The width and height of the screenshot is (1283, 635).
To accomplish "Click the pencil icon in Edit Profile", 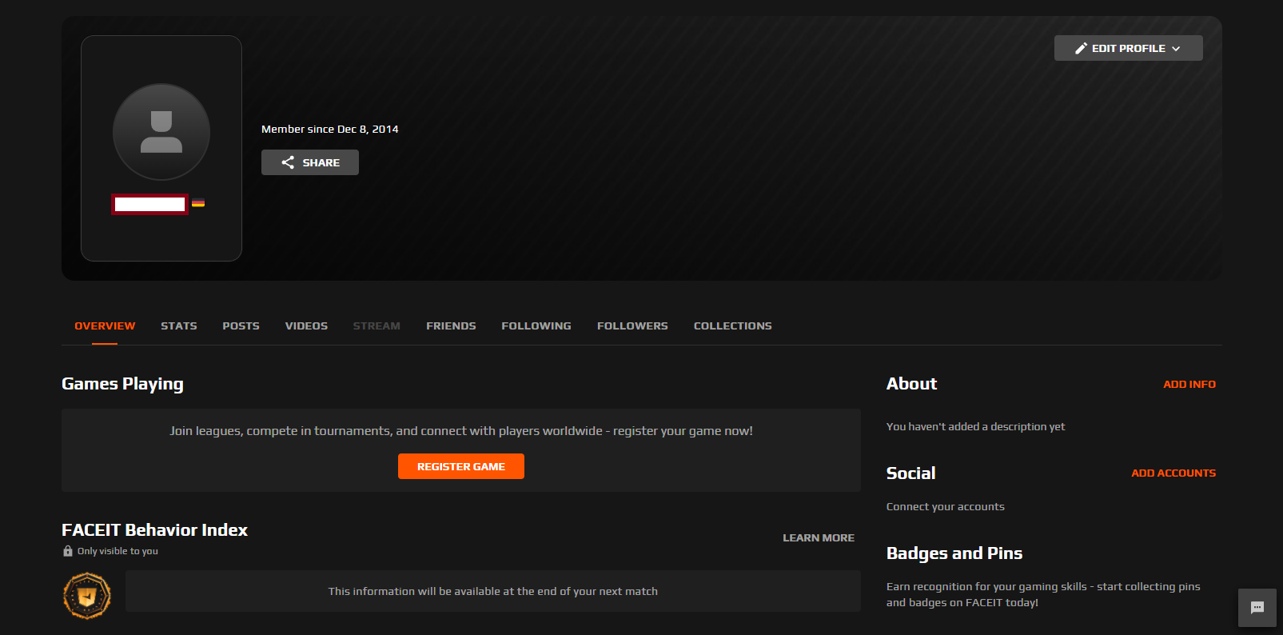I will pos(1081,48).
